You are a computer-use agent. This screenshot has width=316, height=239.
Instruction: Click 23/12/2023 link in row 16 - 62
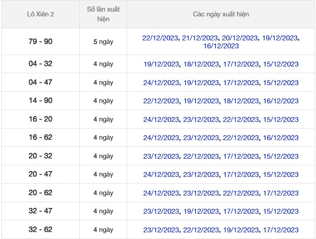(201, 138)
